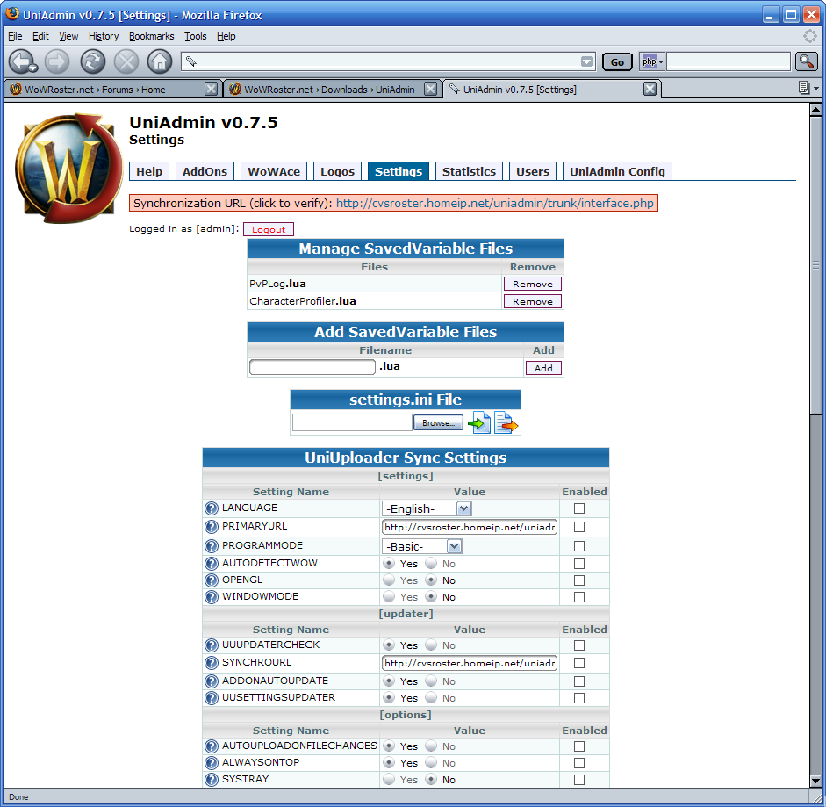
Task: Open help icon for PRIMARYURL setting
Action: [212, 527]
